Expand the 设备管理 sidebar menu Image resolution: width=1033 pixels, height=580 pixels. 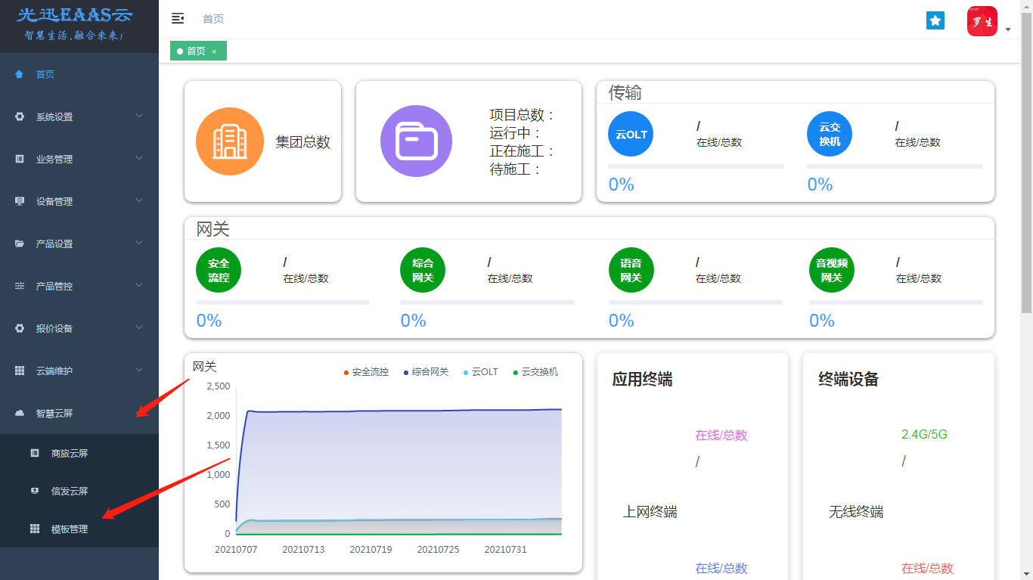click(79, 202)
